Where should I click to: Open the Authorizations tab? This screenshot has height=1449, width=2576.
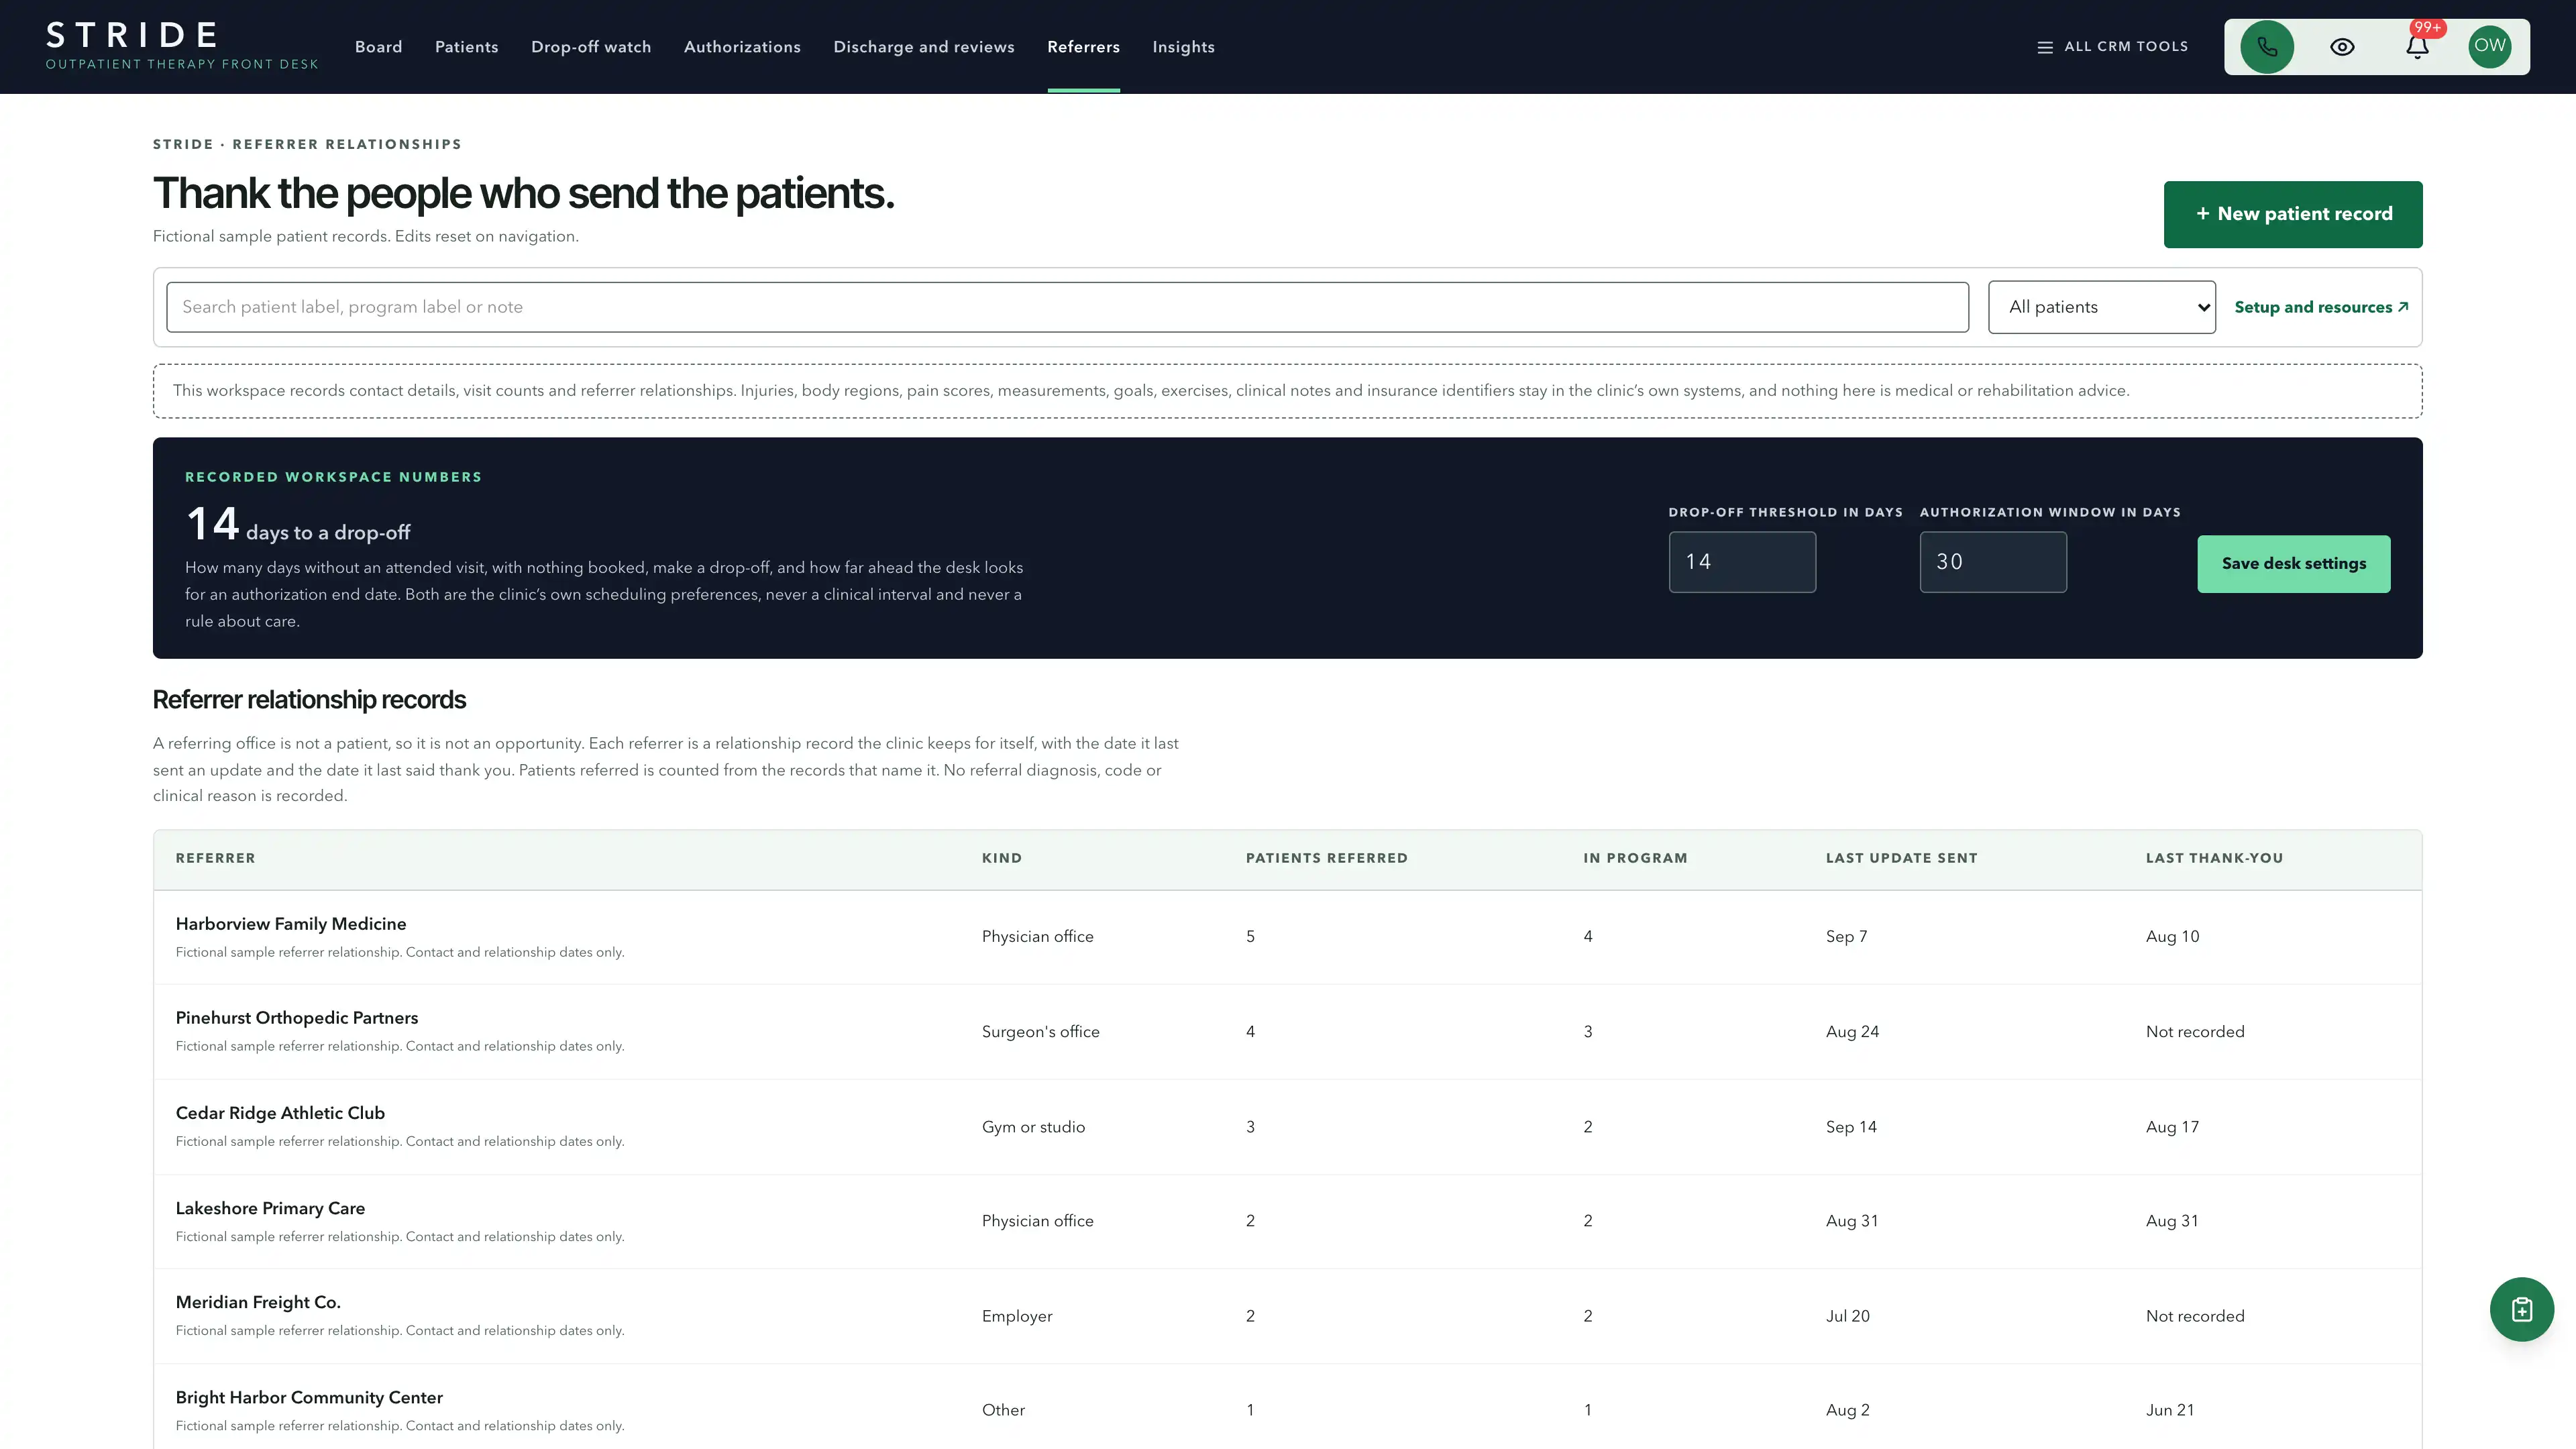point(742,47)
